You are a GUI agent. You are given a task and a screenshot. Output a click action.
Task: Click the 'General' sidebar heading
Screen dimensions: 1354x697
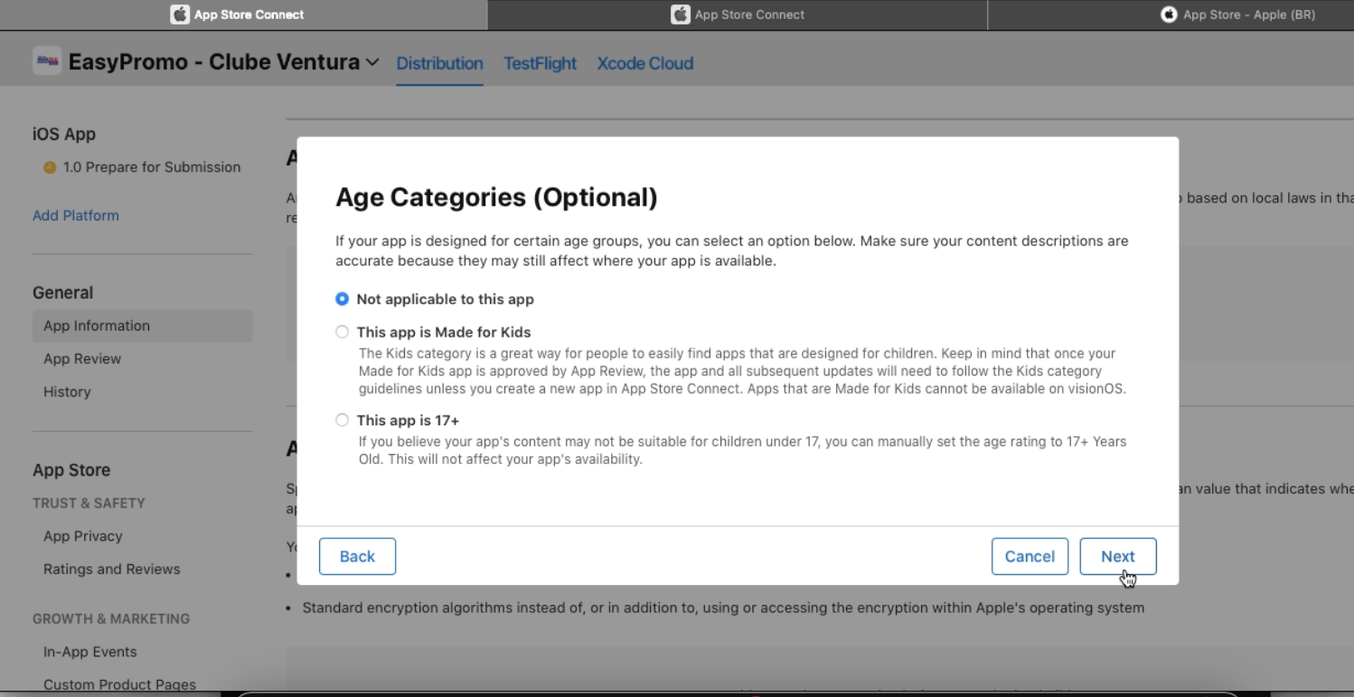click(63, 293)
